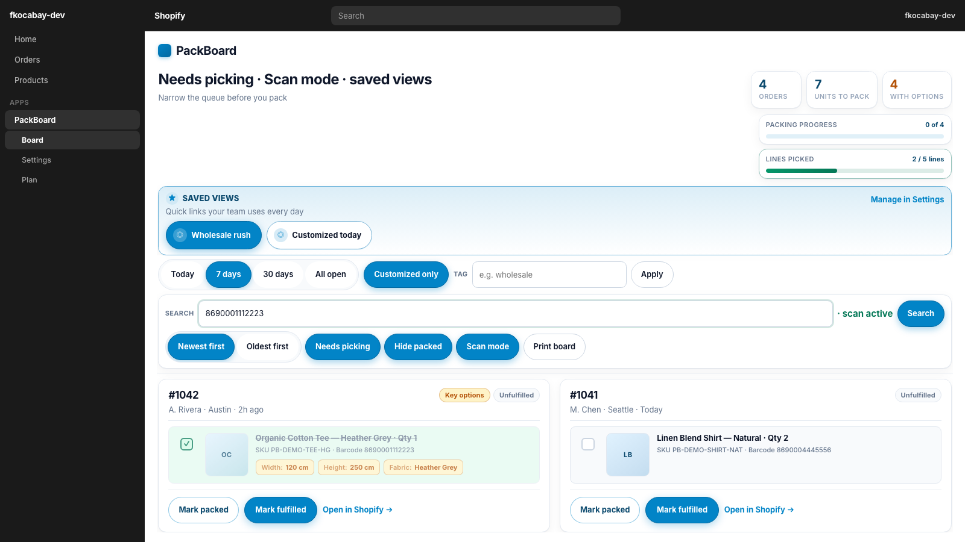Check the Linen Blend Shirt line checkbox

(x=588, y=444)
